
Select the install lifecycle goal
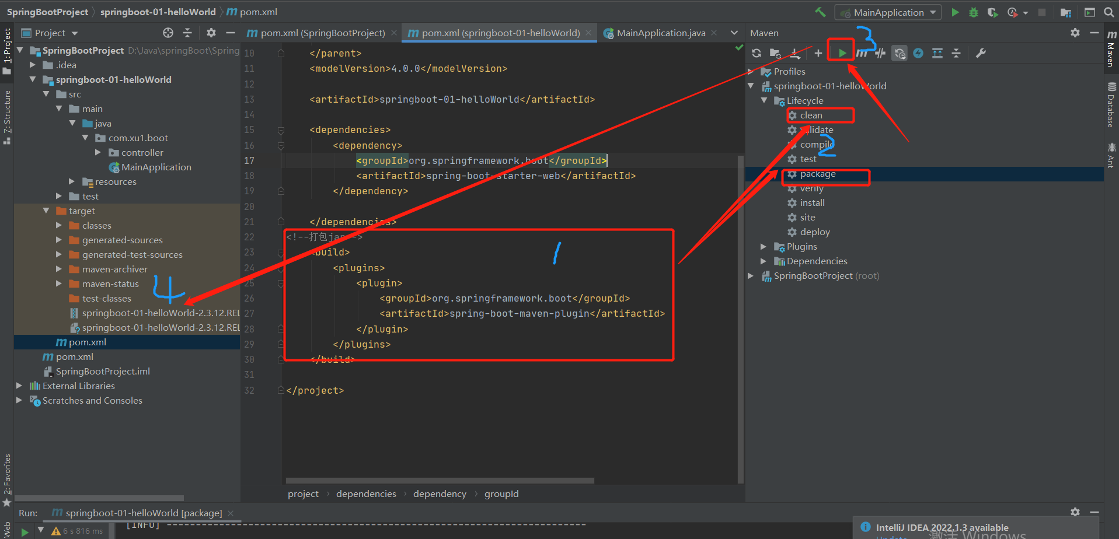pos(812,203)
